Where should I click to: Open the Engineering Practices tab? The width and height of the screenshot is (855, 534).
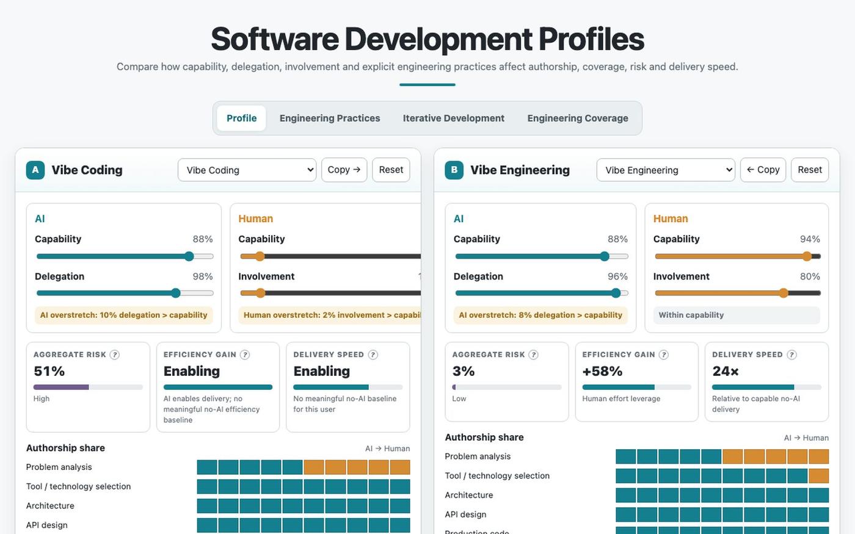[x=330, y=118]
